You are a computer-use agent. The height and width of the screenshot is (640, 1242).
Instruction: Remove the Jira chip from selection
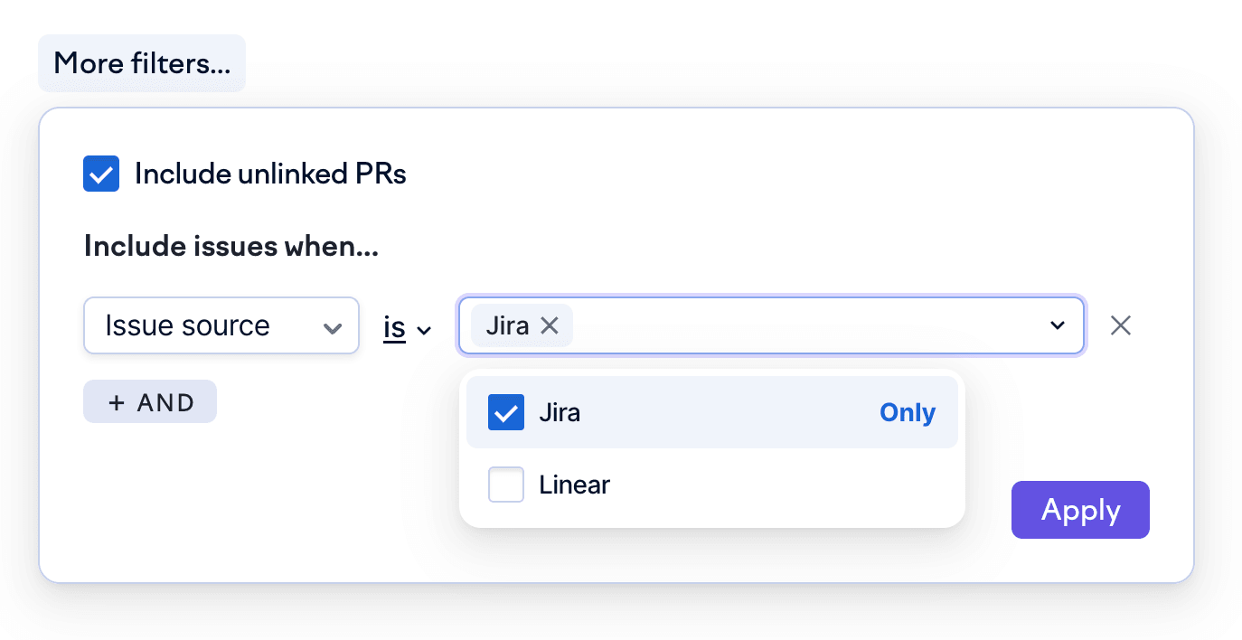[x=550, y=326]
